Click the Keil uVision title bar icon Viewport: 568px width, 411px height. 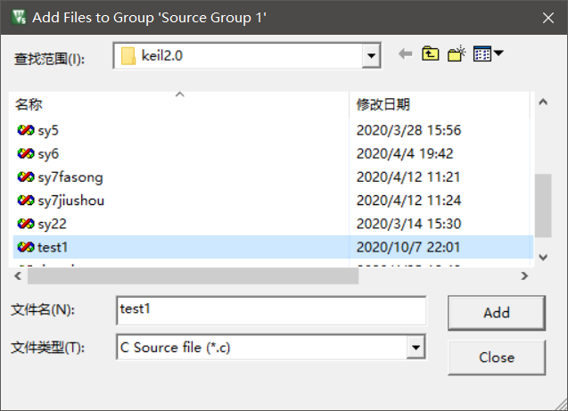[x=19, y=17]
